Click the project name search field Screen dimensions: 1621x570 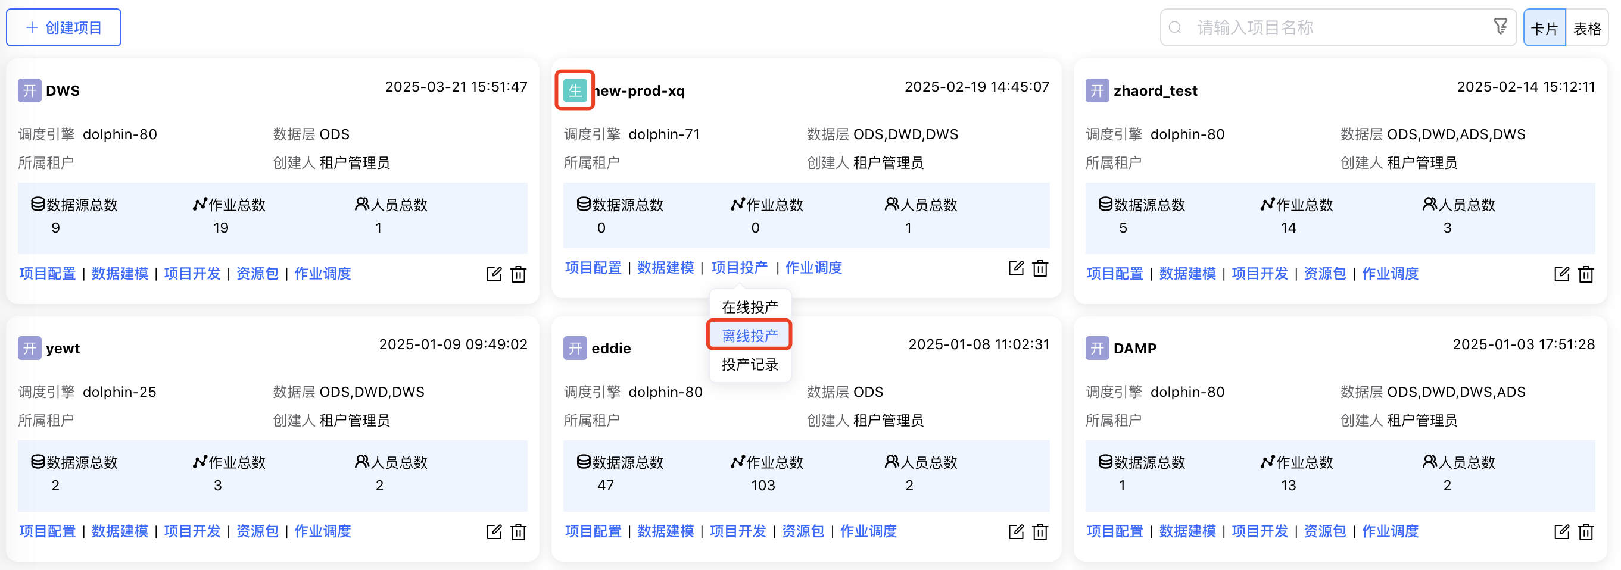coord(1334,27)
